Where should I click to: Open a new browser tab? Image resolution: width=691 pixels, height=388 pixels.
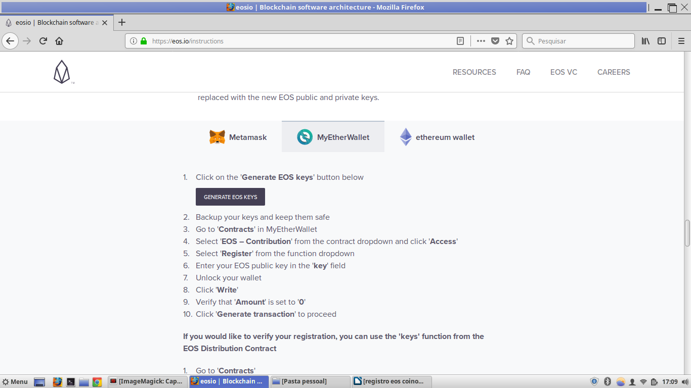[x=122, y=22]
